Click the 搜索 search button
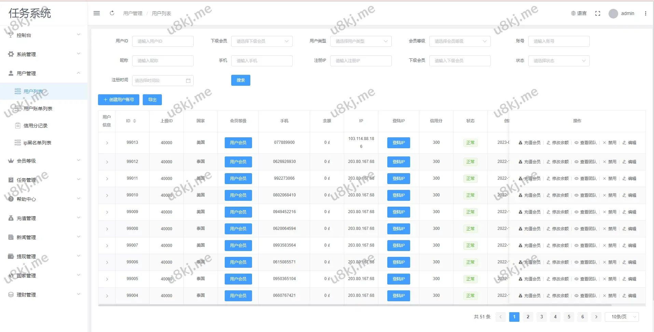The width and height of the screenshot is (654, 332). tap(240, 80)
